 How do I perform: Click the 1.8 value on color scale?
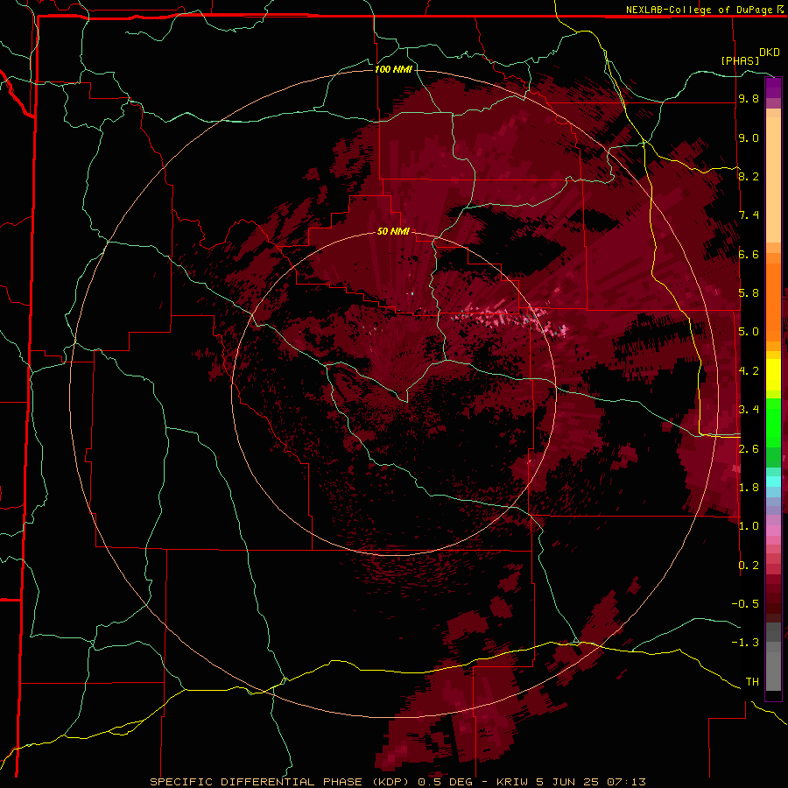point(749,488)
